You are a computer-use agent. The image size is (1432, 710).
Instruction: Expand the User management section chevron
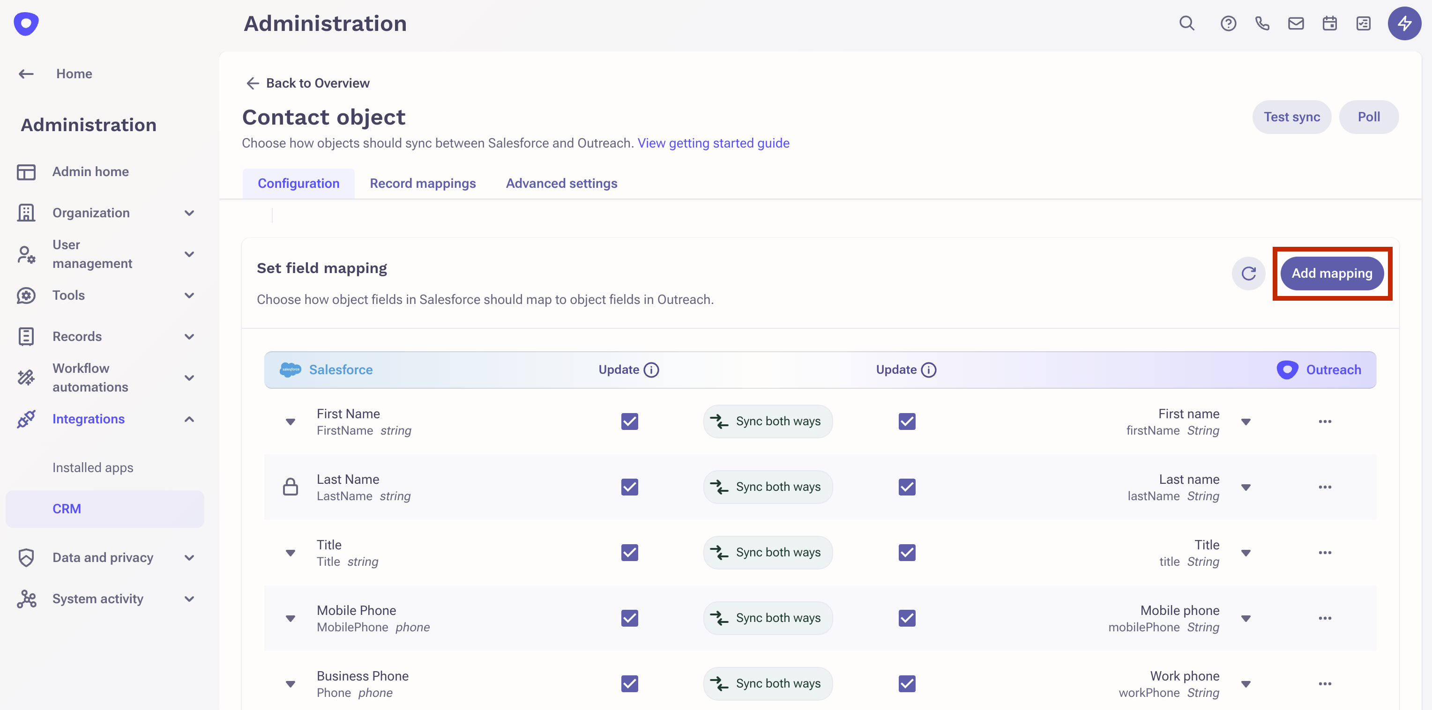189,254
